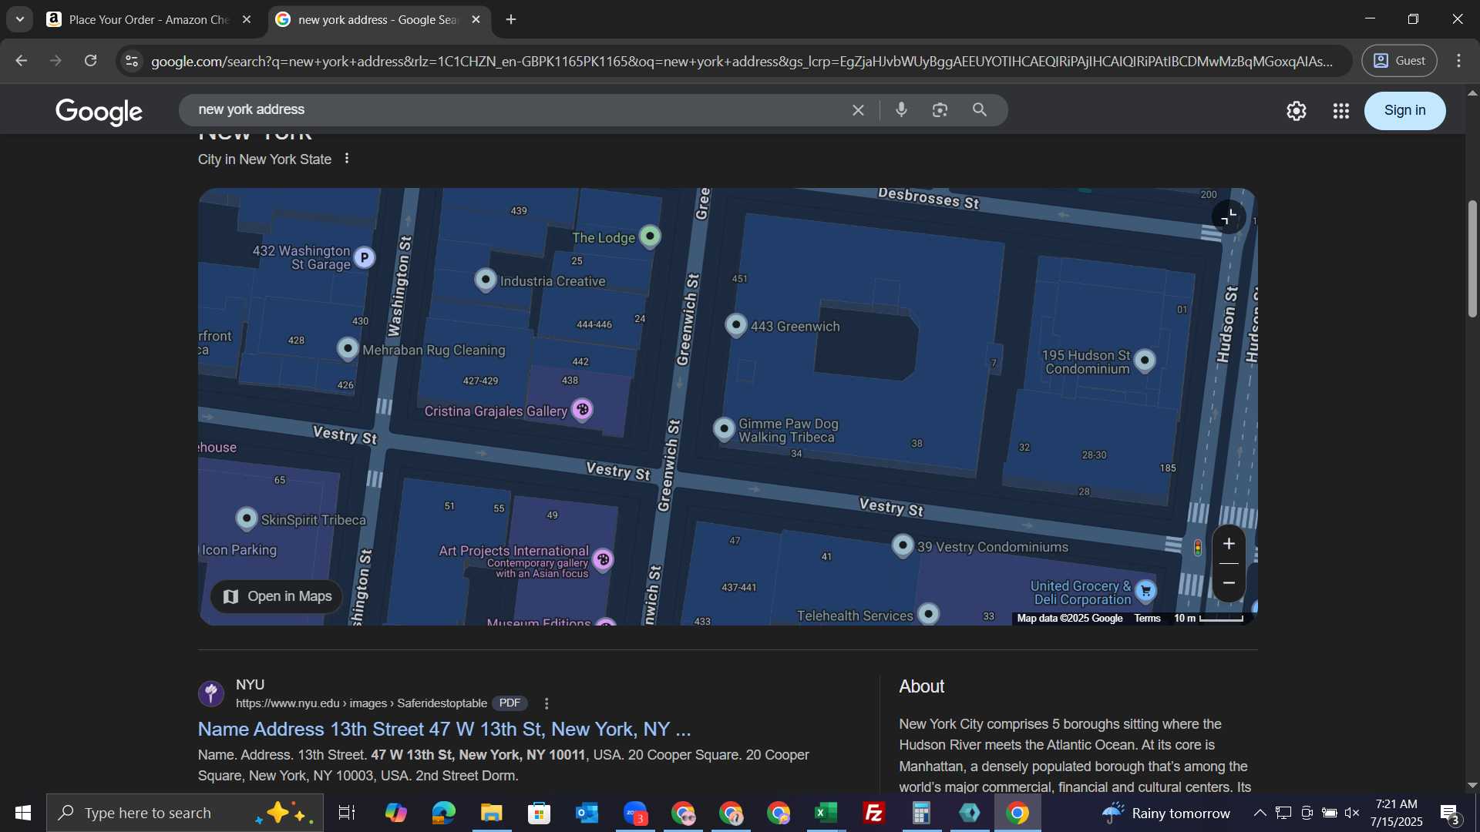This screenshot has height=832, width=1480.
Task: Click the page vertical scrollbar thumb
Action: (1472, 258)
